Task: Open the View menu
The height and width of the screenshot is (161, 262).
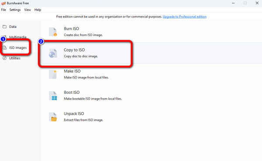Action: click(28, 10)
